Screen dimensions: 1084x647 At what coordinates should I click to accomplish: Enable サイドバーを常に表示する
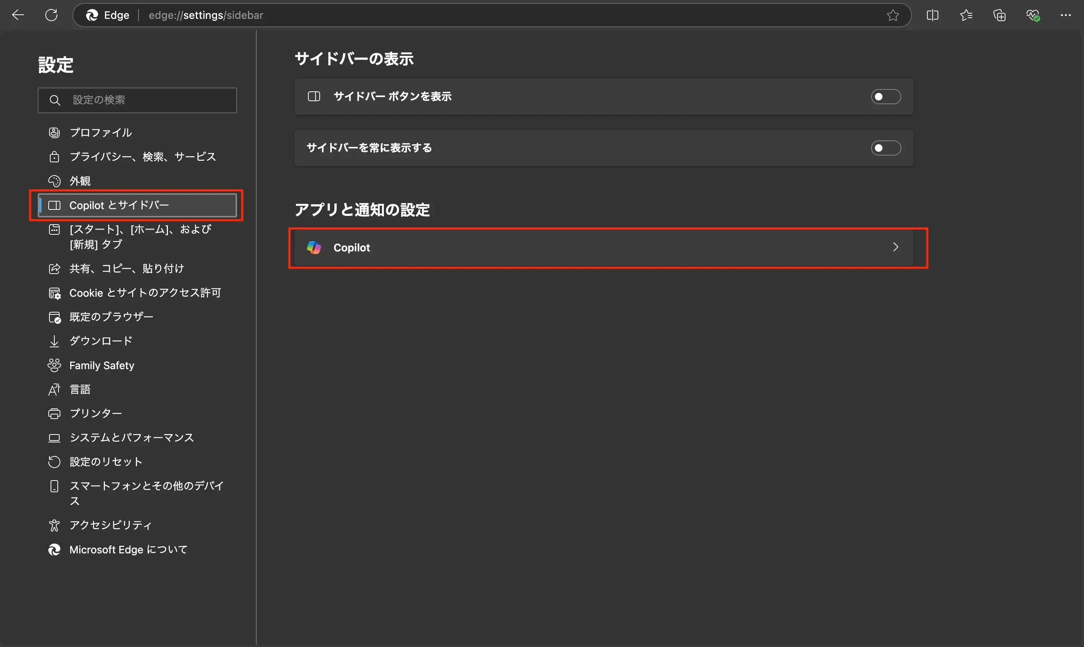(x=886, y=148)
